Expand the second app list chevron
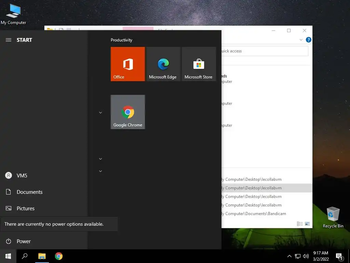Image resolution: width=350 pixels, height=263 pixels. pyautogui.click(x=100, y=159)
